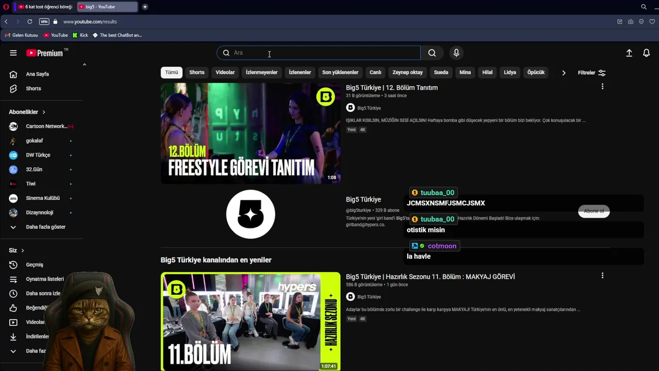Open Big5 Türkiye 12. Bölüm Tanıtım title
The image size is (659, 371).
(392, 88)
